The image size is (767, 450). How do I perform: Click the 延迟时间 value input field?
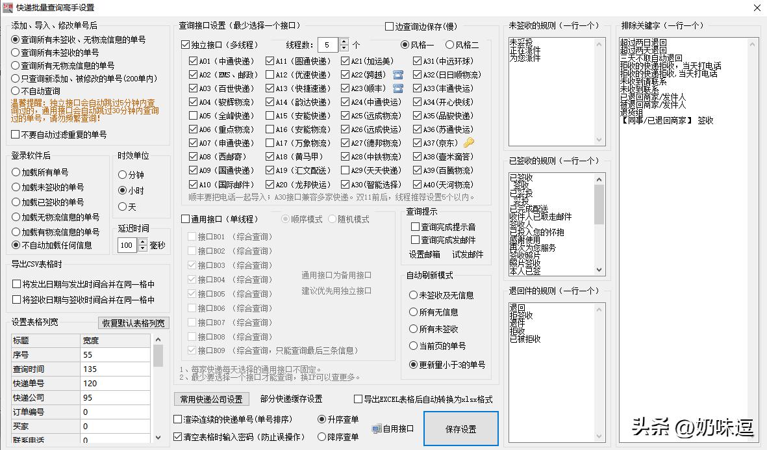point(127,245)
